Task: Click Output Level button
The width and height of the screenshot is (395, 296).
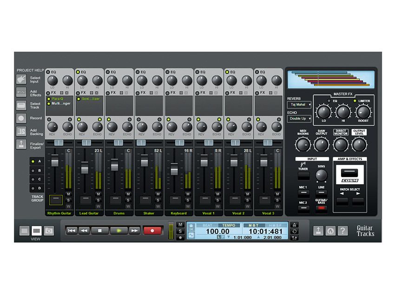Action: 359,132
